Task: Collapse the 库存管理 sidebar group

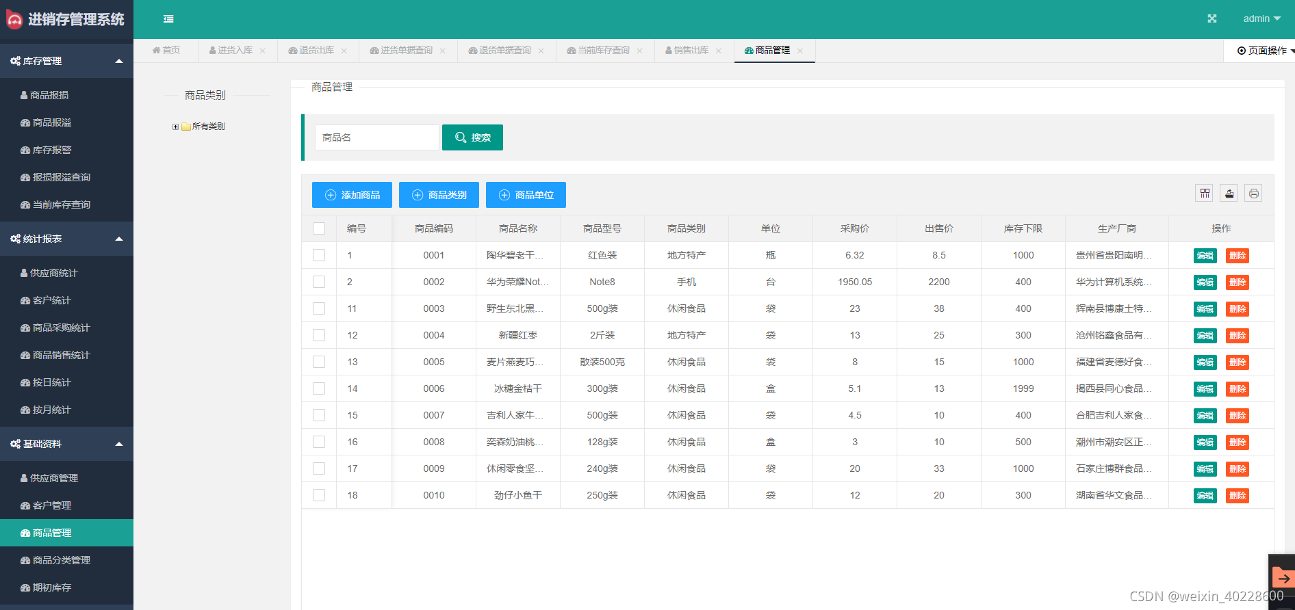Action: (x=66, y=61)
